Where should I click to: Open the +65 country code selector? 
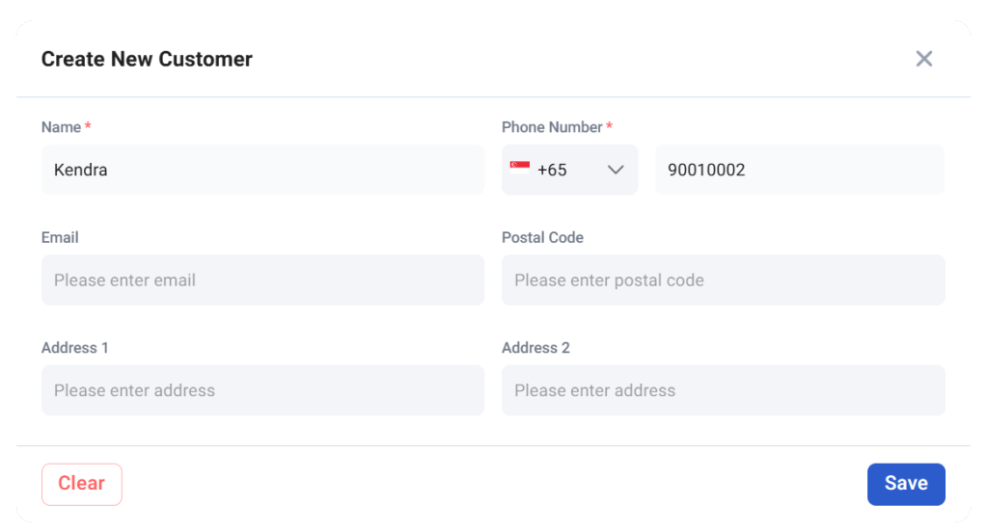(569, 170)
